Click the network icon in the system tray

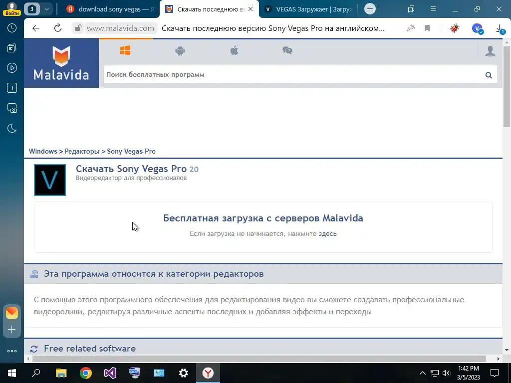coord(435,373)
